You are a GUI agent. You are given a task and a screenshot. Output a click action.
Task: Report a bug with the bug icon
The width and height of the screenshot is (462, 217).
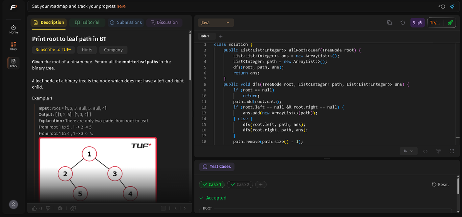(60, 208)
